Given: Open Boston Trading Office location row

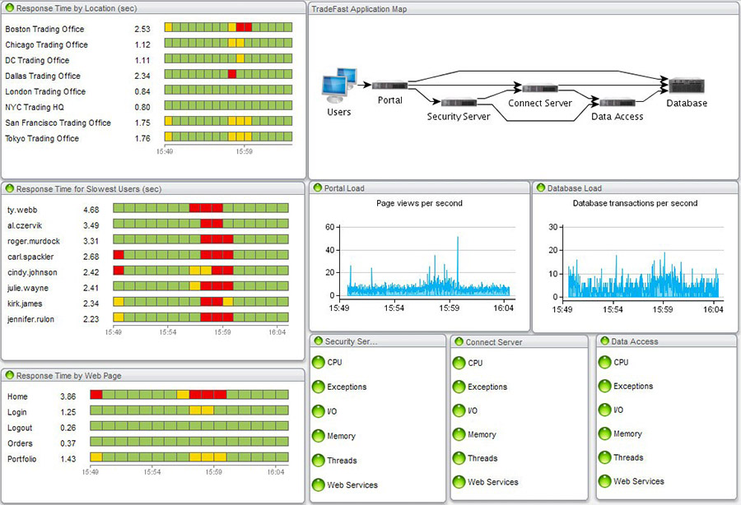Looking at the screenshot, I should (x=44, y=29).
